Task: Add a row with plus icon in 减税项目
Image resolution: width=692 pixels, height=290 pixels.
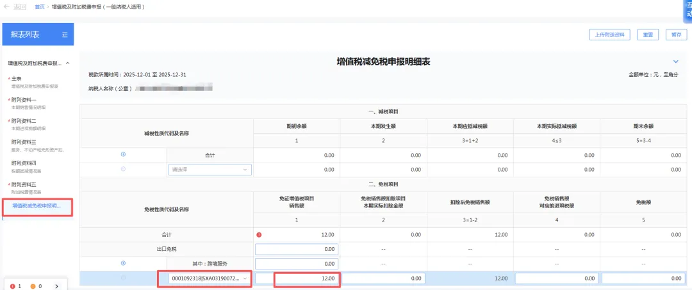Action: [123, 155]
